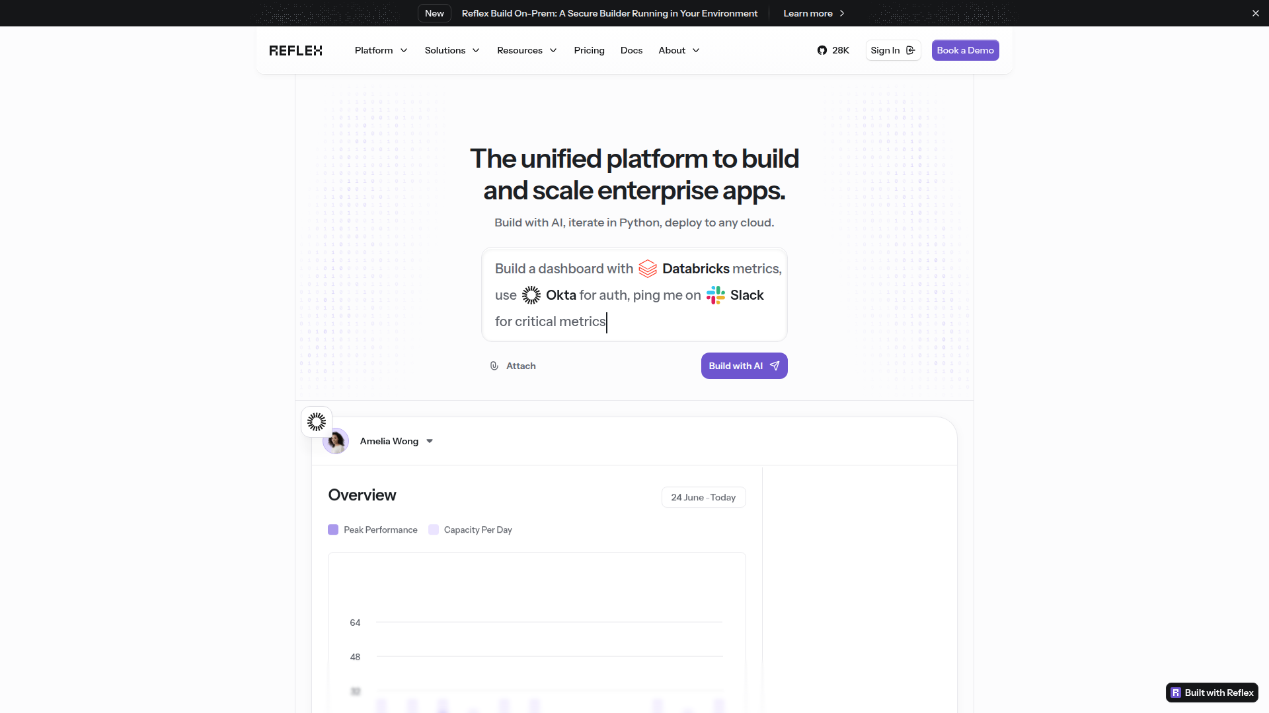Click the Databricks logo in prompt
This screenshot has width=1269, height=713.
coord(648,269)
